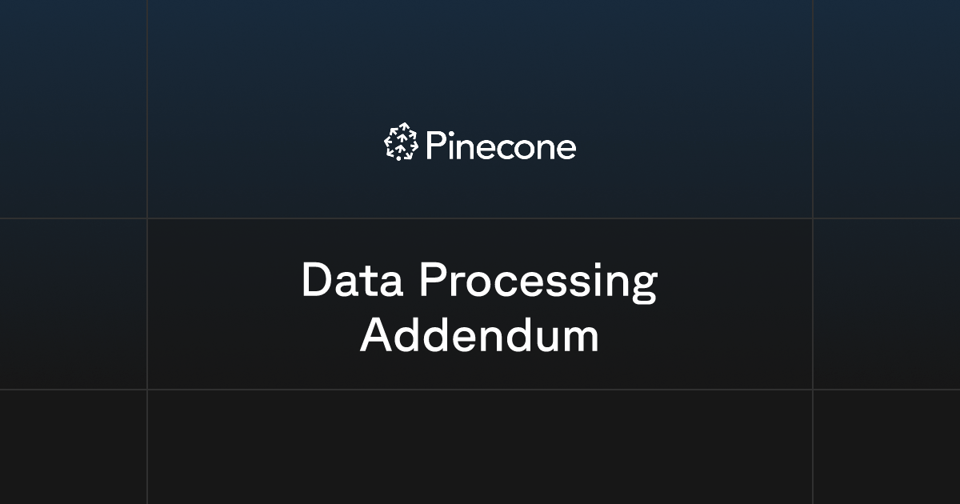The width and height of the screenshot is (960, 504).
Task: Click the capital D of Data
Action: coord(316,281)
